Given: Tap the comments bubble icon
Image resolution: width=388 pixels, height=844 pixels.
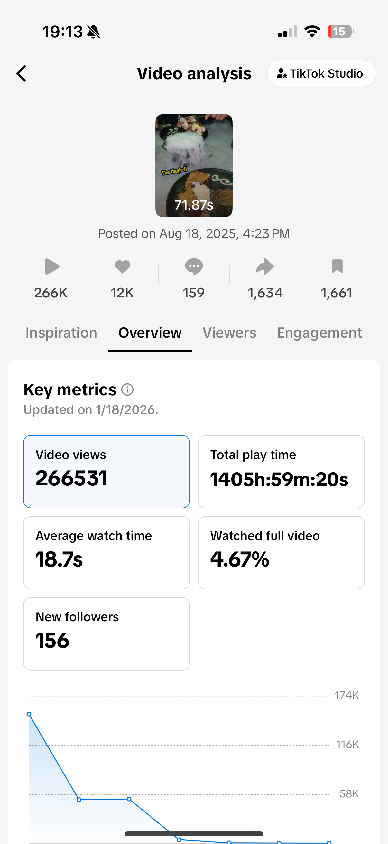Looking at the screenshot, I should pos(194,267).
